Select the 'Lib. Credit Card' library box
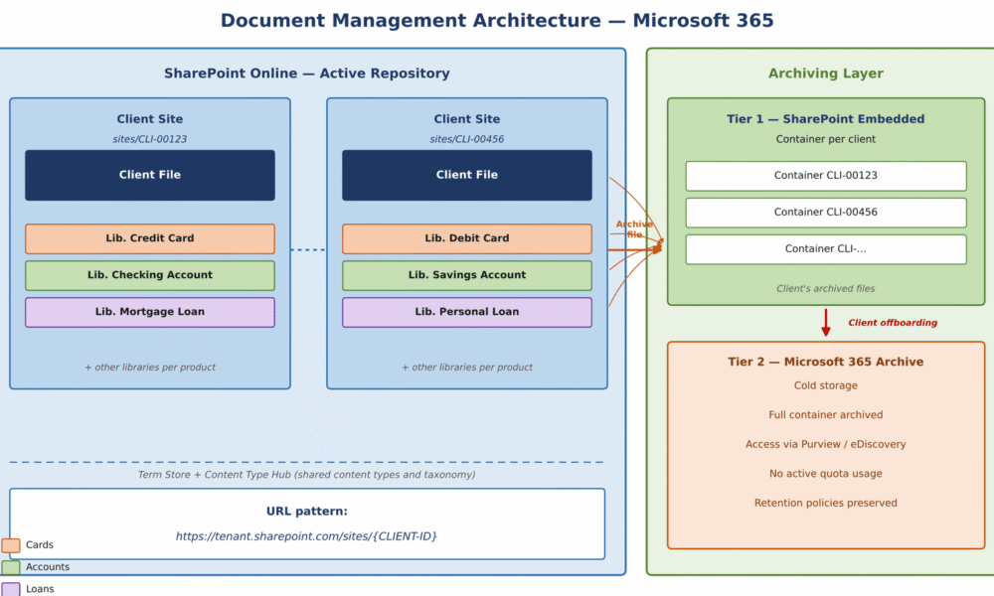Image resolution: width=994 pixels, height=596 pixels. [x=150, y=238]
